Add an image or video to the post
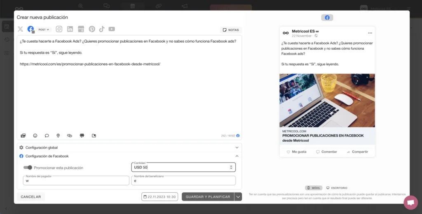This screenshot has width=422, height=214. coord(23,136)
